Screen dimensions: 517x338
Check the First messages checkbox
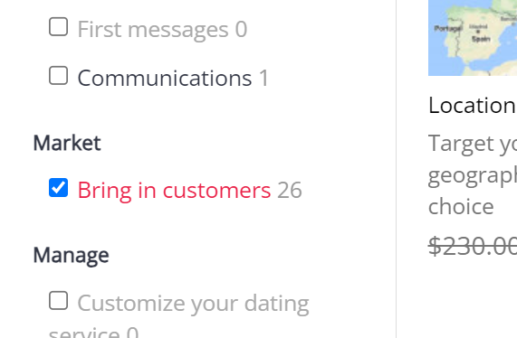[58, 26]
